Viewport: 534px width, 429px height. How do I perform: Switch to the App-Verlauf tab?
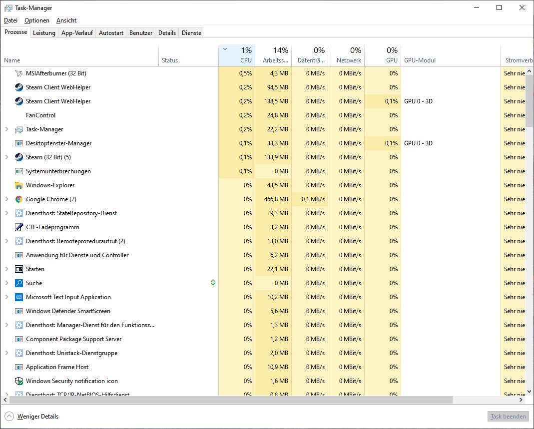(77, 32)
